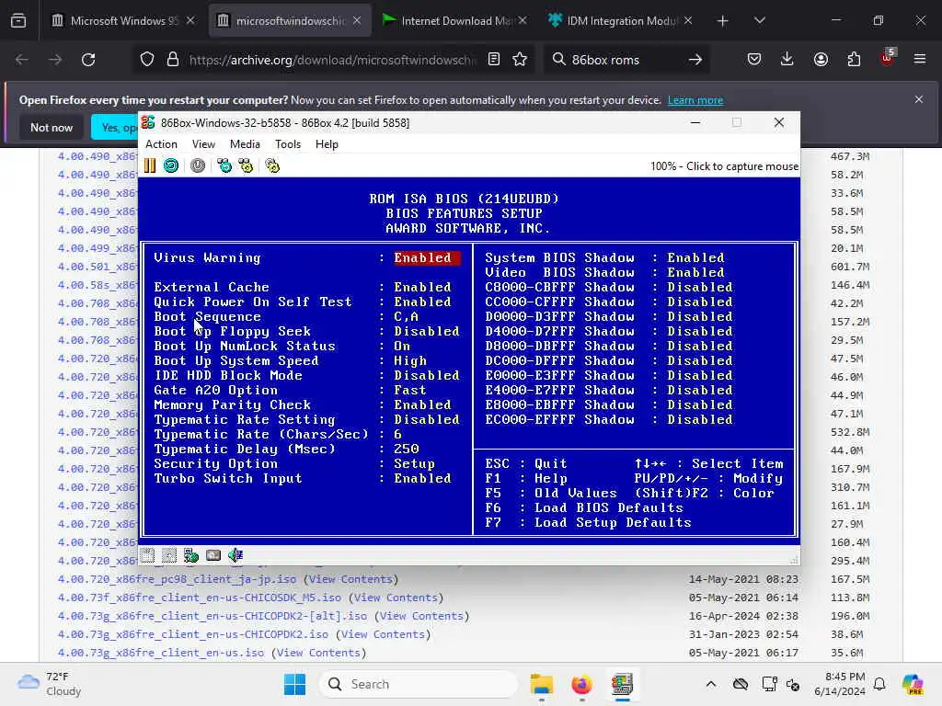Image resolution: width=942 pixels, height=706 pixels.
Task: Pause emulation with the 86Box pause icon
Action: coord(150,165)
